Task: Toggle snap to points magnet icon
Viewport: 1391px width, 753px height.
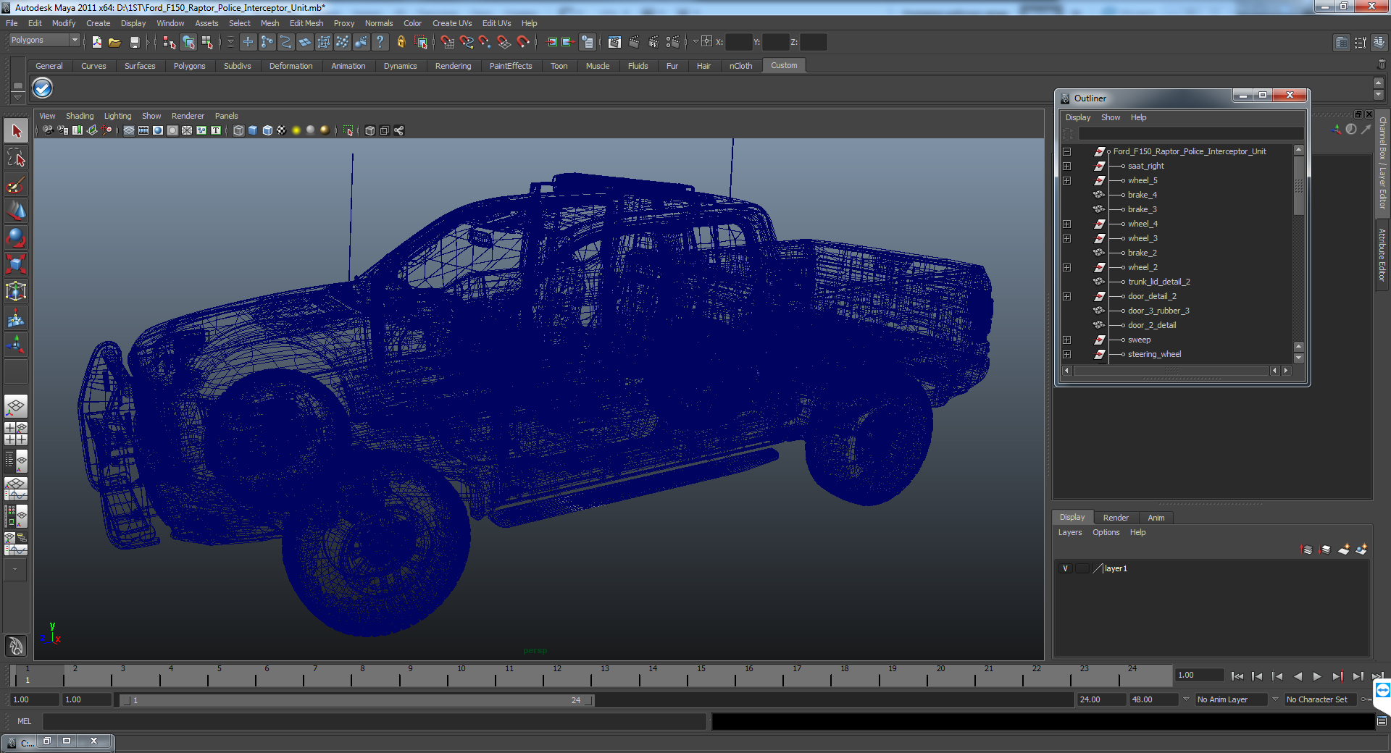Action: (485, 42)
